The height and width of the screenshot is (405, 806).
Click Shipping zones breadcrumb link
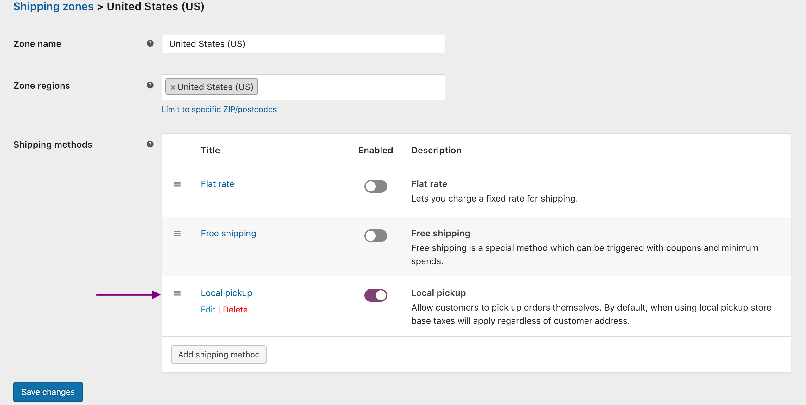click(53, 6)
